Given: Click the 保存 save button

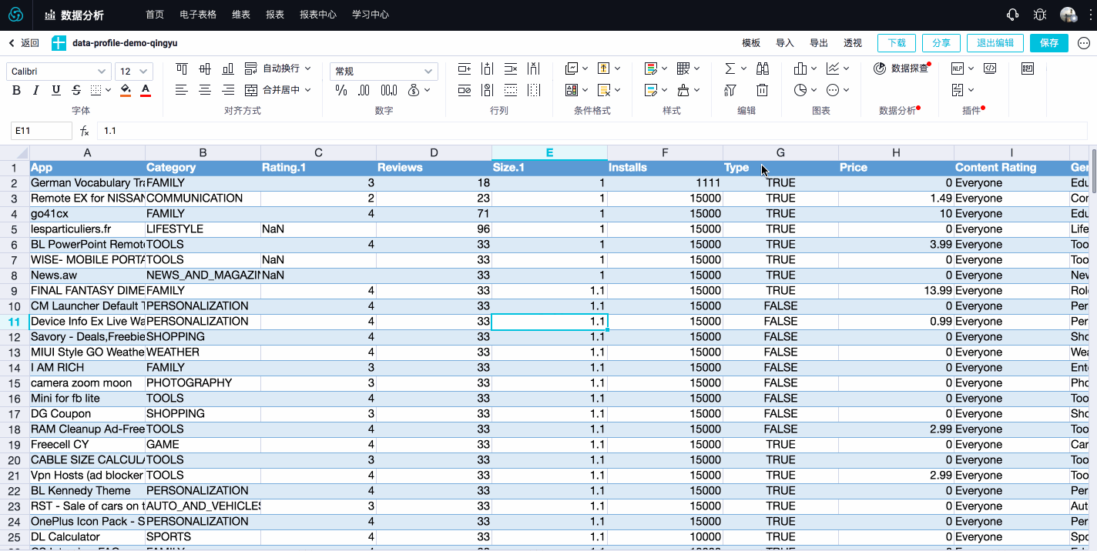Looking at the screenshot, I should tap(1048, 43).
